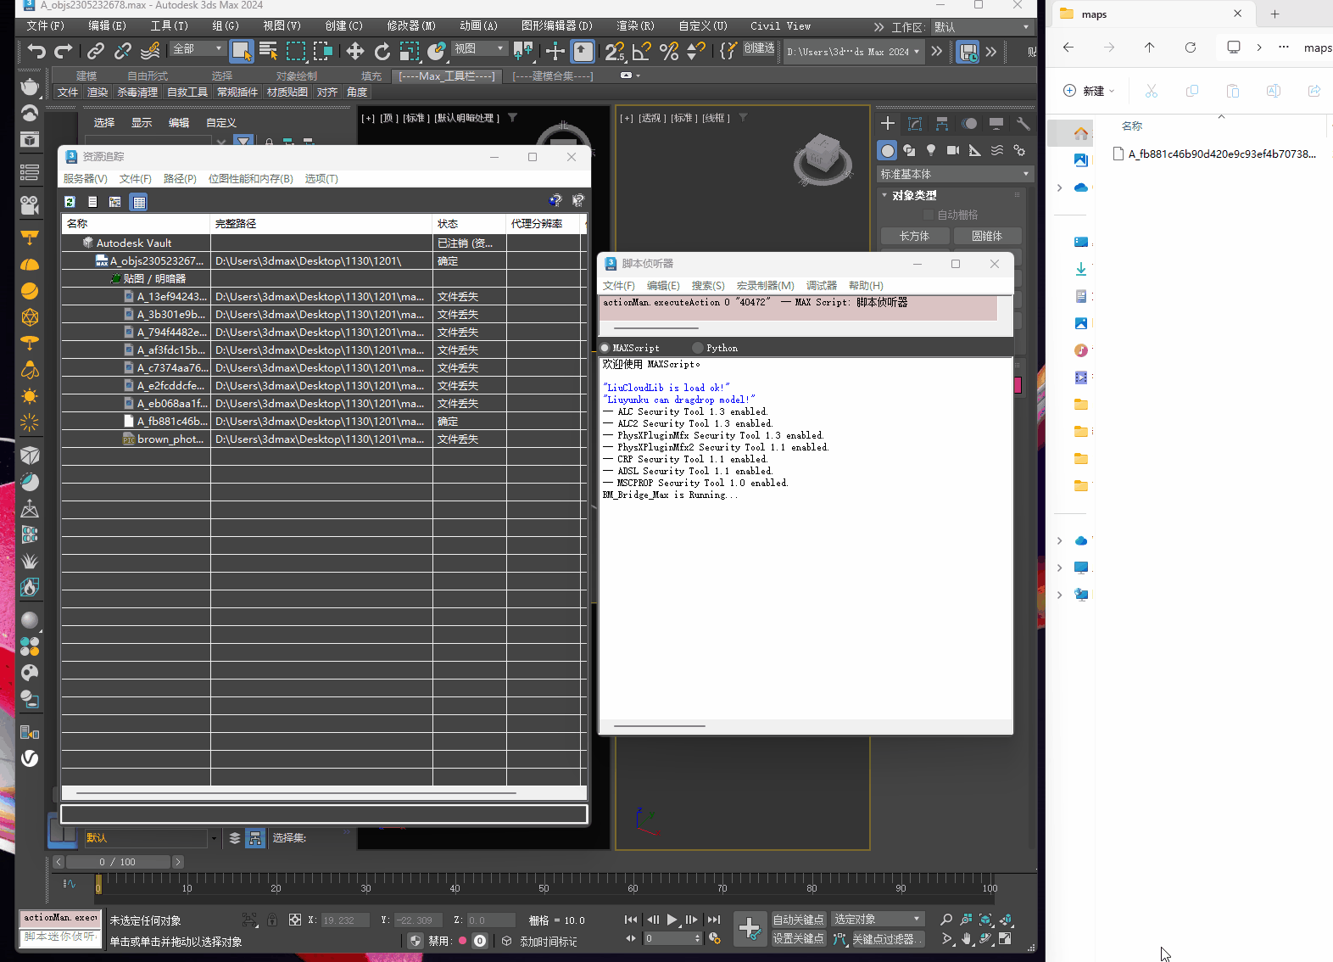Open the 全部 selection filter dropdown
Screen dimensions: 1333x962
(x=198, y=49)
